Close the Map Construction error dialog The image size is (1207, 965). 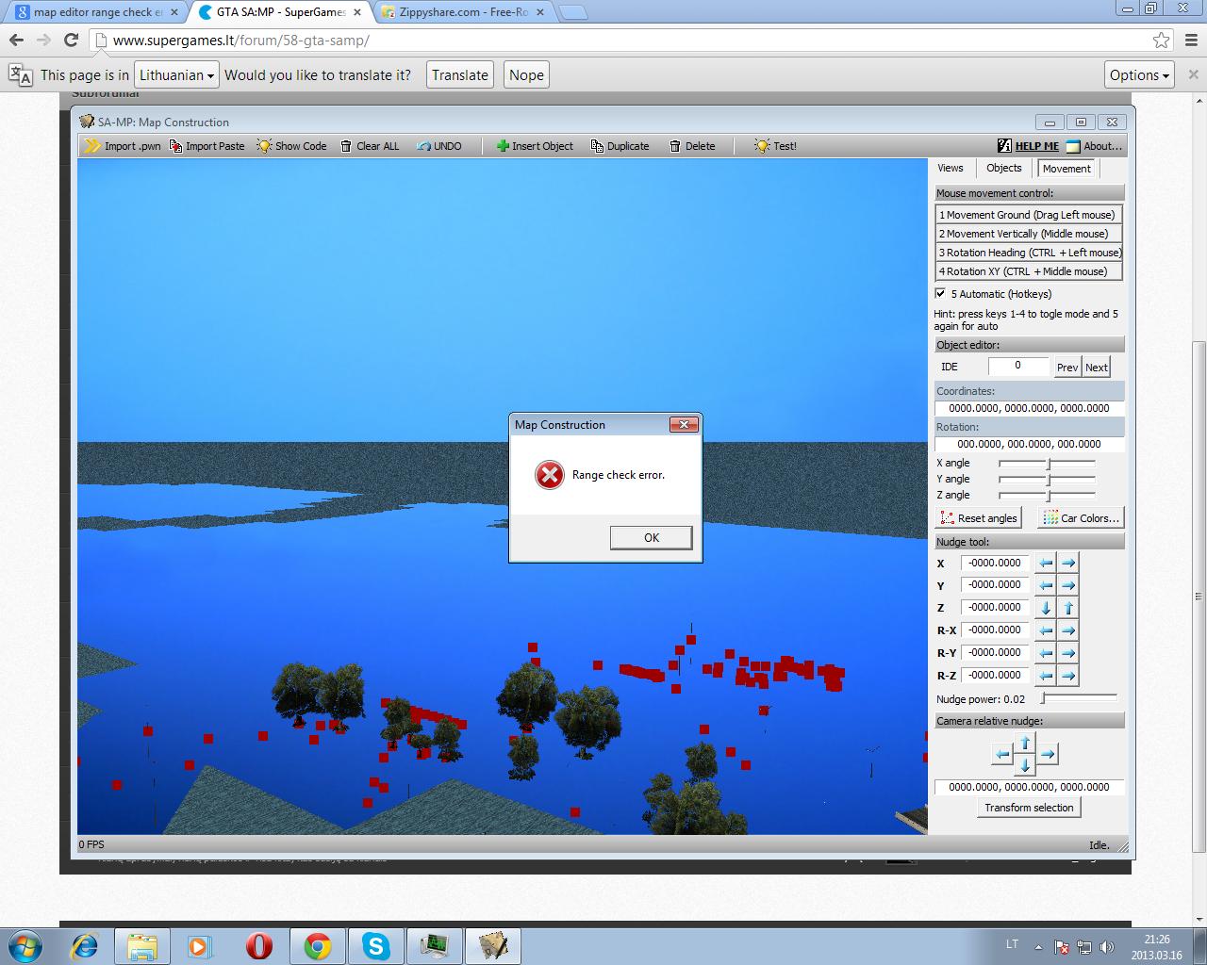tap(684, 425)
